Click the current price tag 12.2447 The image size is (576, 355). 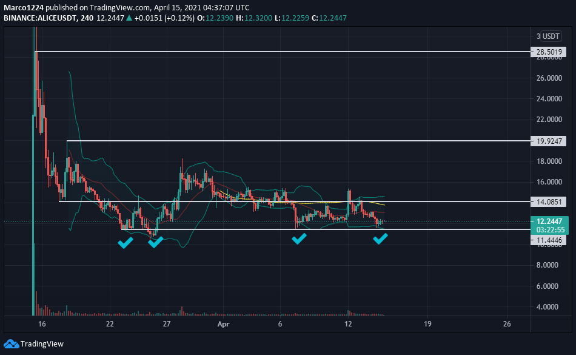(549, 221)
